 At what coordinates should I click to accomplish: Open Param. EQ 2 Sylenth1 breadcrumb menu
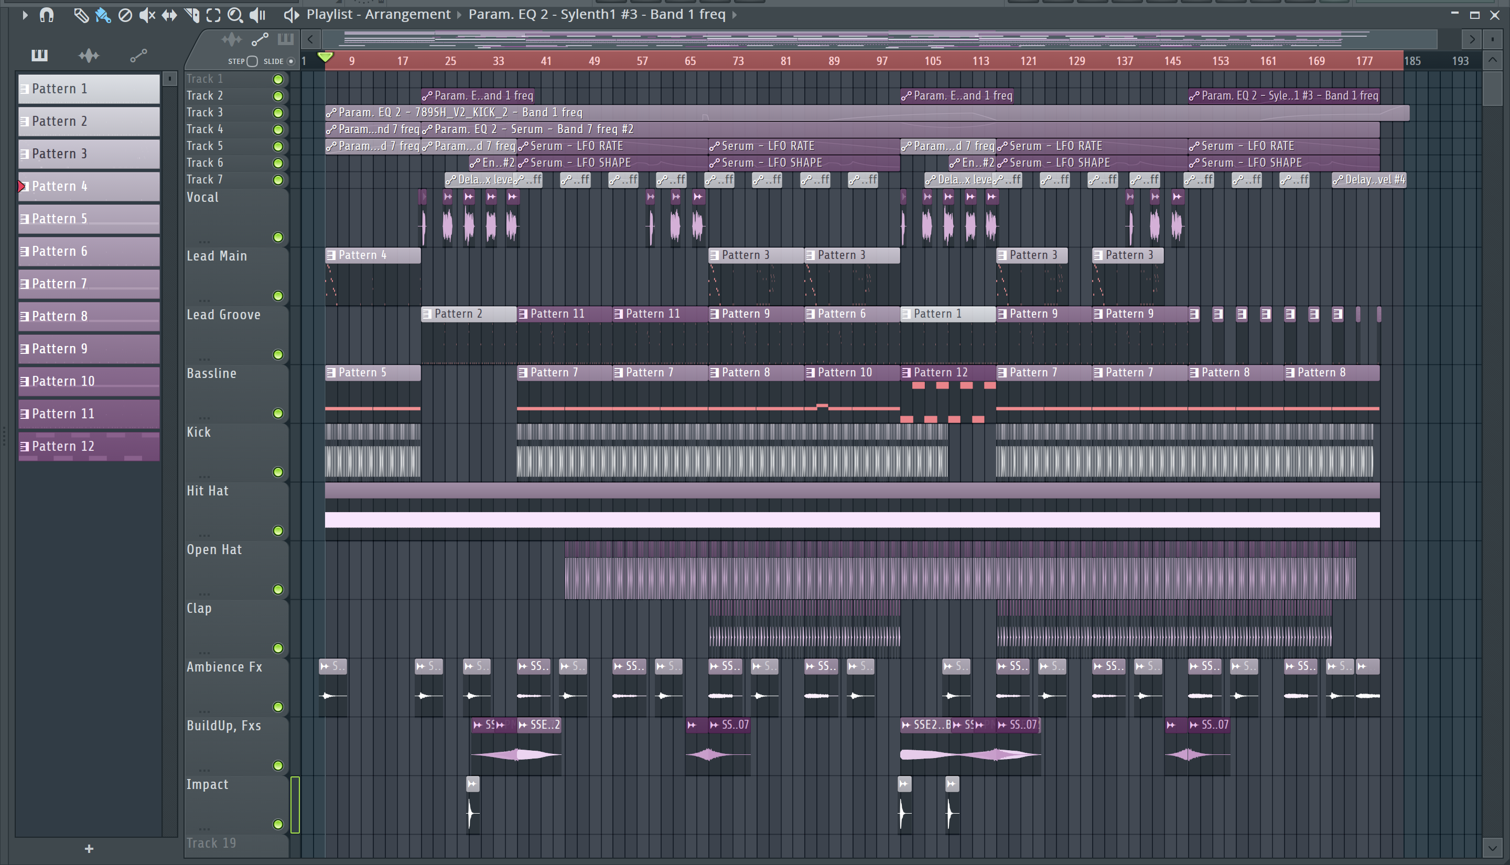tap(597, 14)
